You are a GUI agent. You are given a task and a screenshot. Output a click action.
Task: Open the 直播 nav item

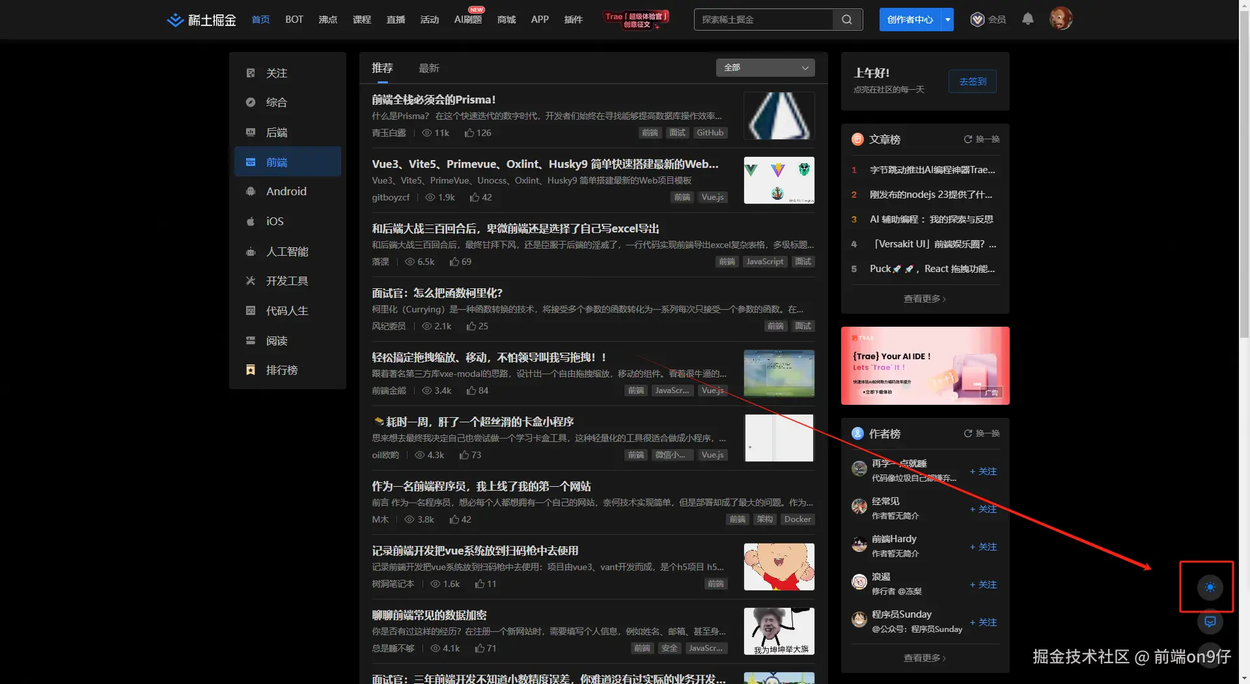pyautogui.click(x=396, y=20)
